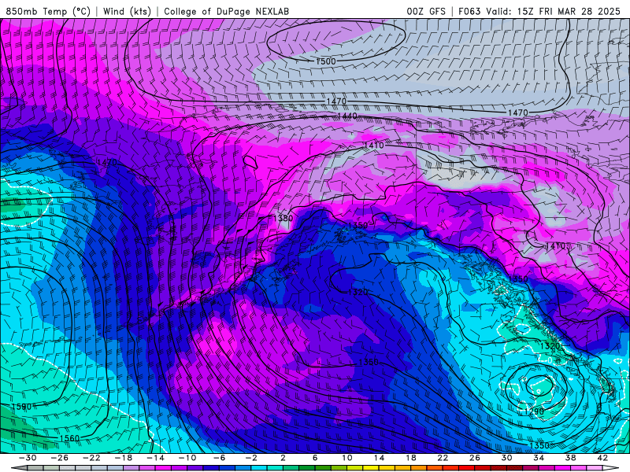Image resolution: width=630 pixels, height=472 pixels.
Task: Click the 42 color scale label
Action: [602, 458]
